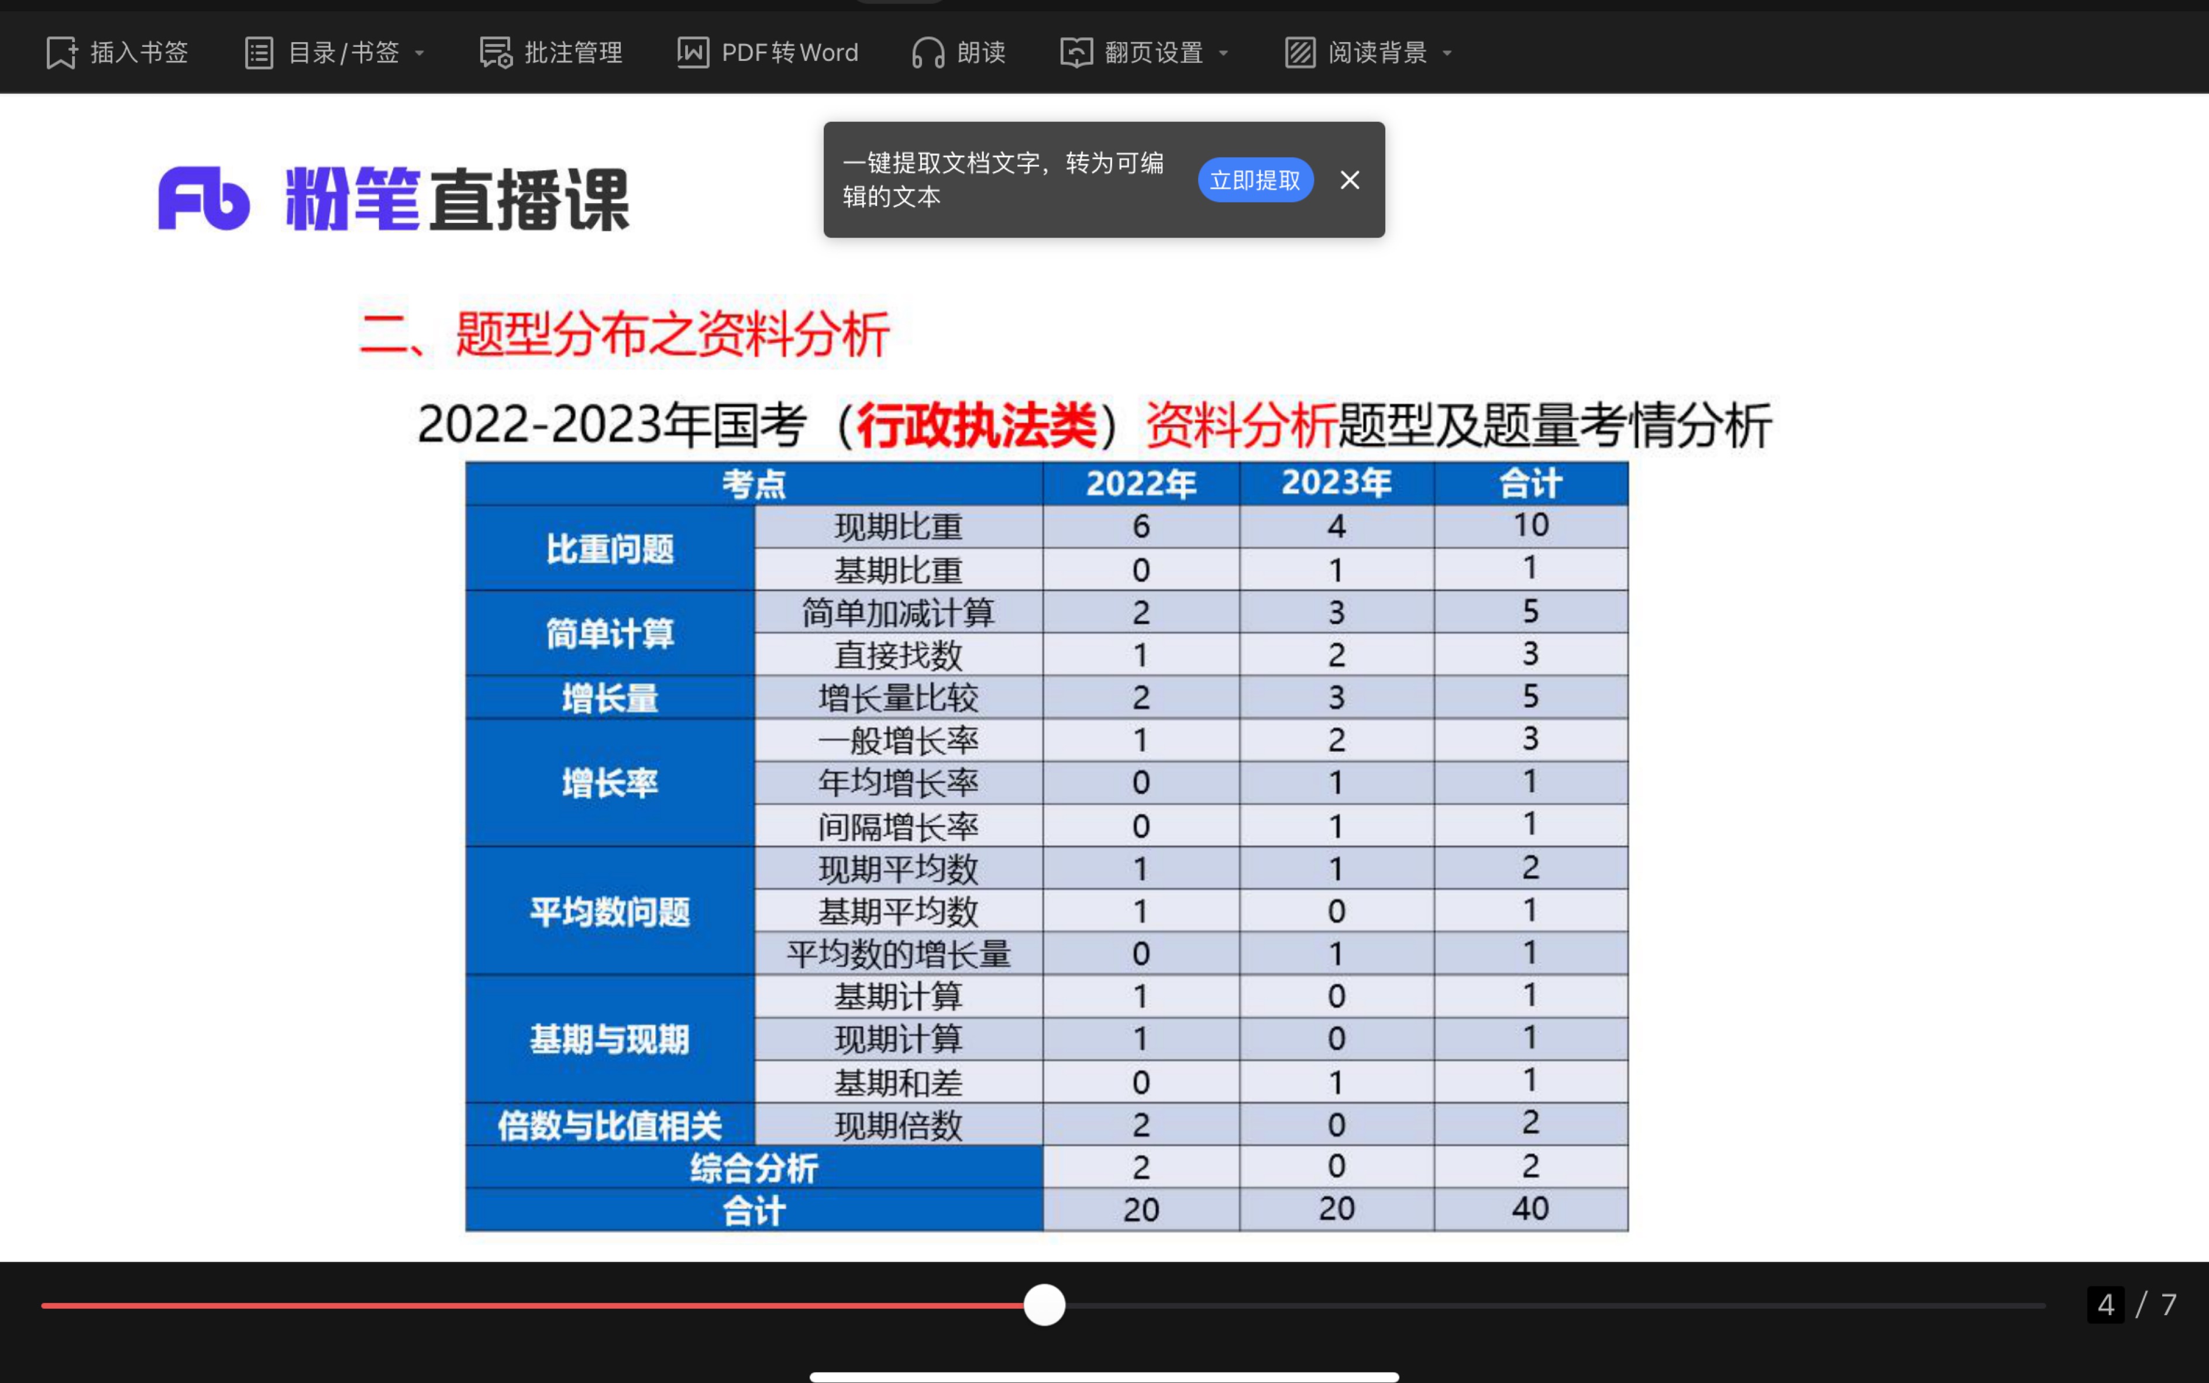Click the page progress slider knob
Image resolution: width=2209 pixels, height=1383 pixels.
(x=1045, y=1305)
